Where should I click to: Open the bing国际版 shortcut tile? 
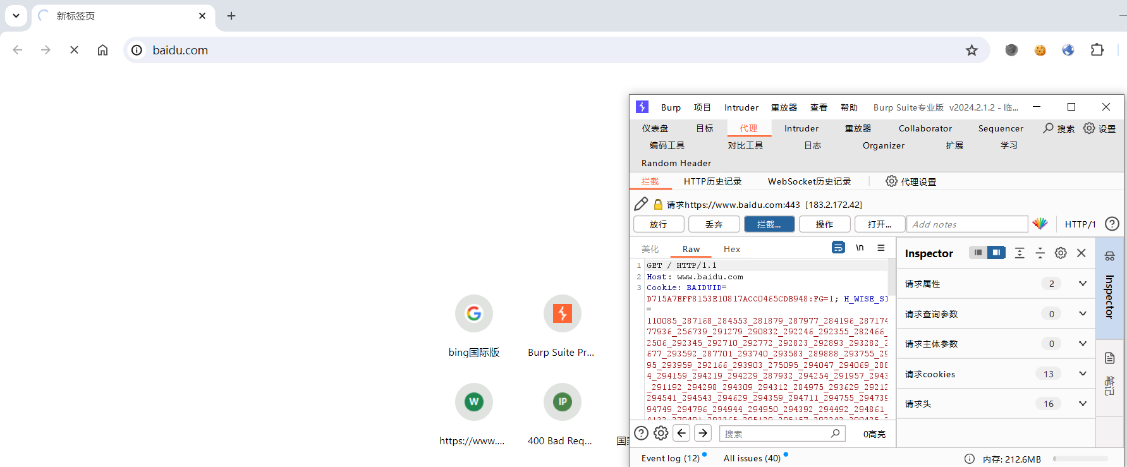(x=474, y=326)
